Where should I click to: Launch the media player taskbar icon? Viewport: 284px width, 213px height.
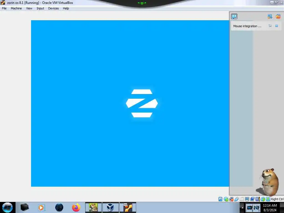pos(41,207)
